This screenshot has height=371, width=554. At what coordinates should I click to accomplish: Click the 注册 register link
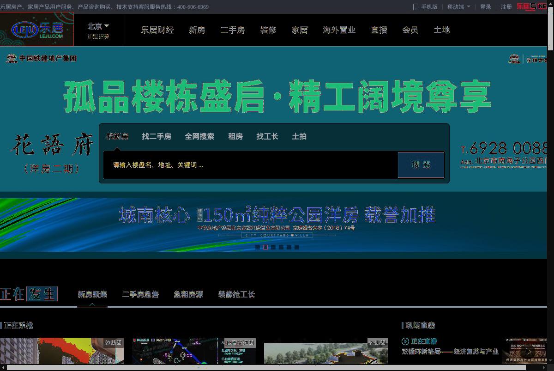click(506, 7)
